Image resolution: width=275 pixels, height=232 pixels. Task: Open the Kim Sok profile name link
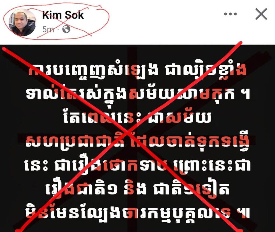pos(63,15)
